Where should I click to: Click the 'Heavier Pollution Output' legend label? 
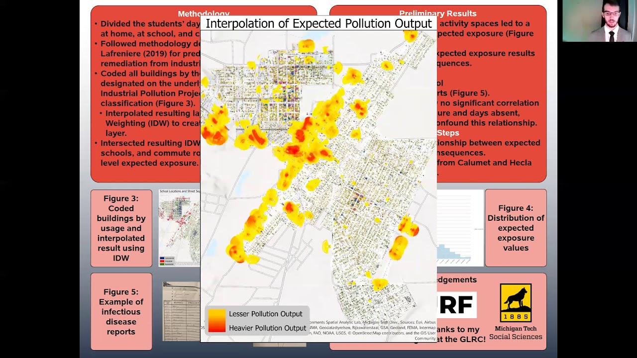click(x=267, y=328)
